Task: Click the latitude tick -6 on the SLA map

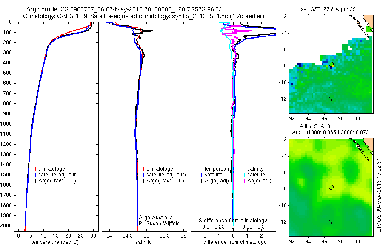Action: 284,173
